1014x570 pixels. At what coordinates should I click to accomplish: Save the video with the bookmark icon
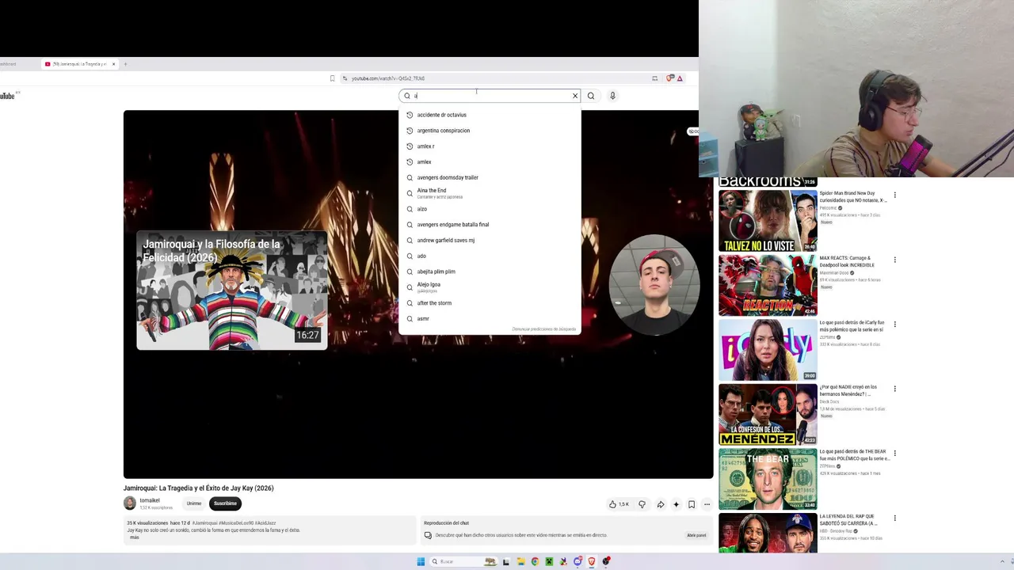692,504
